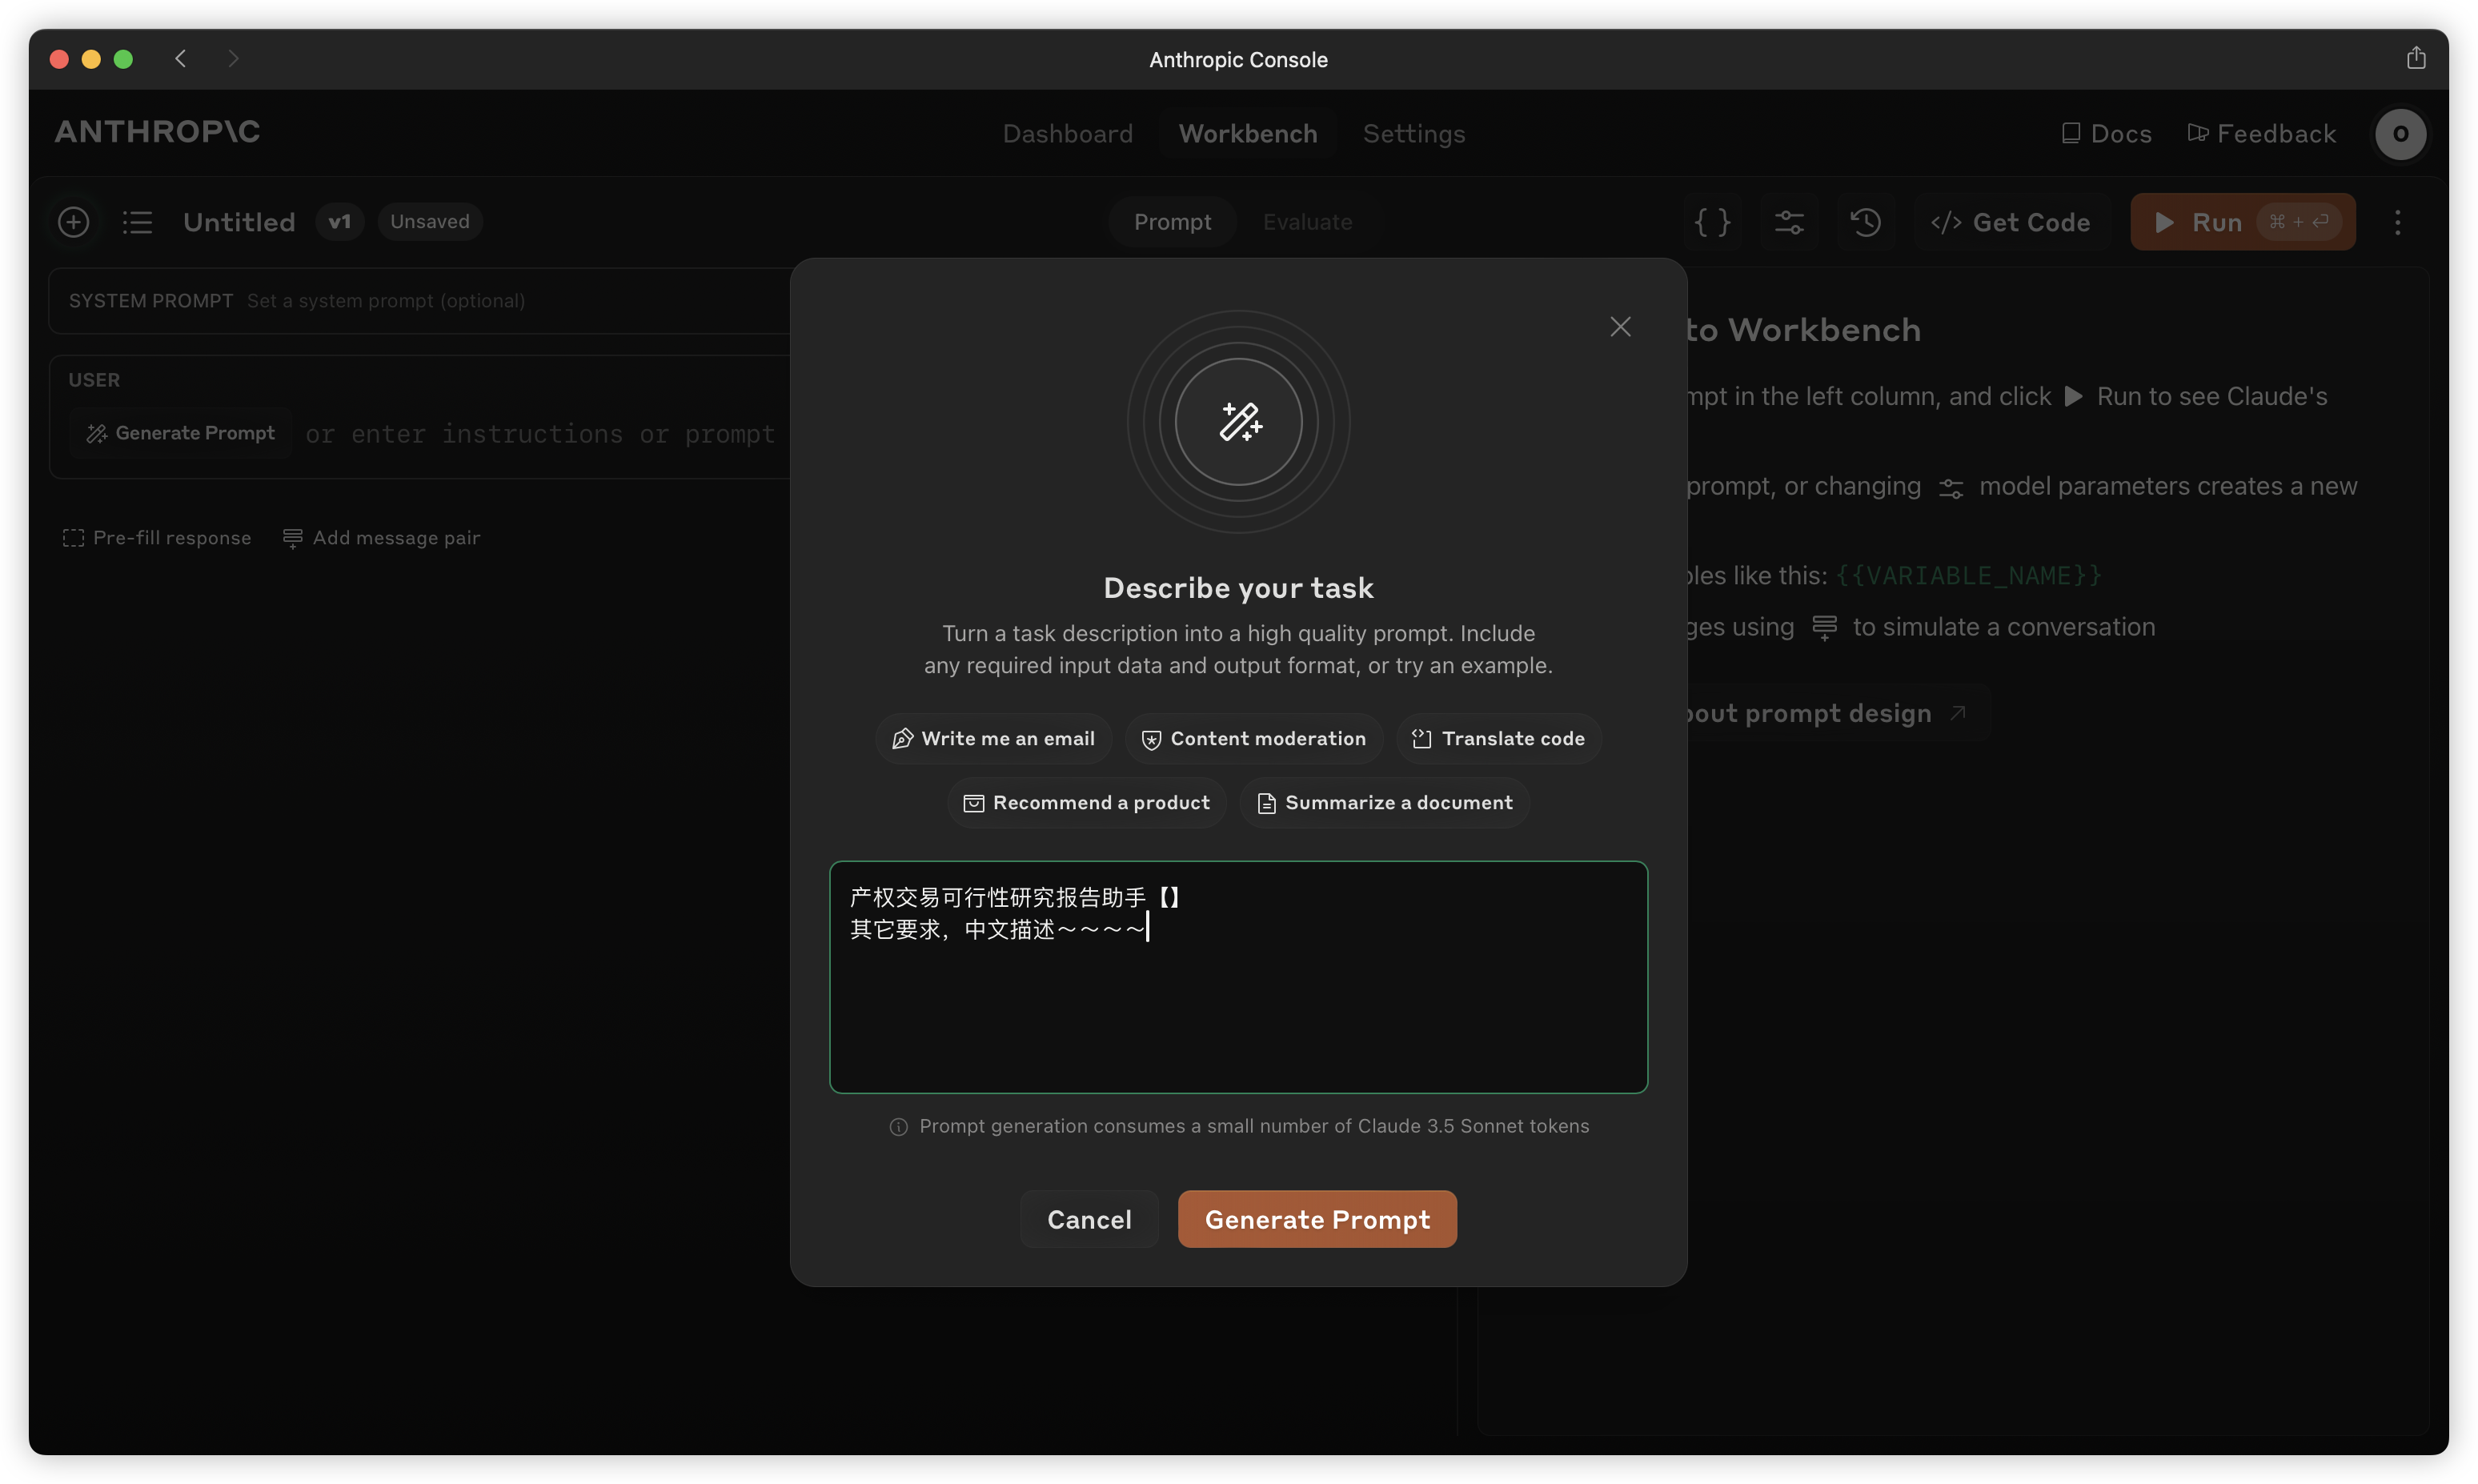Image resolution: width=2478 pixels, height=1484 pixels.
Task: Select the Prompt tab
Action: (x=1171, y=221)
